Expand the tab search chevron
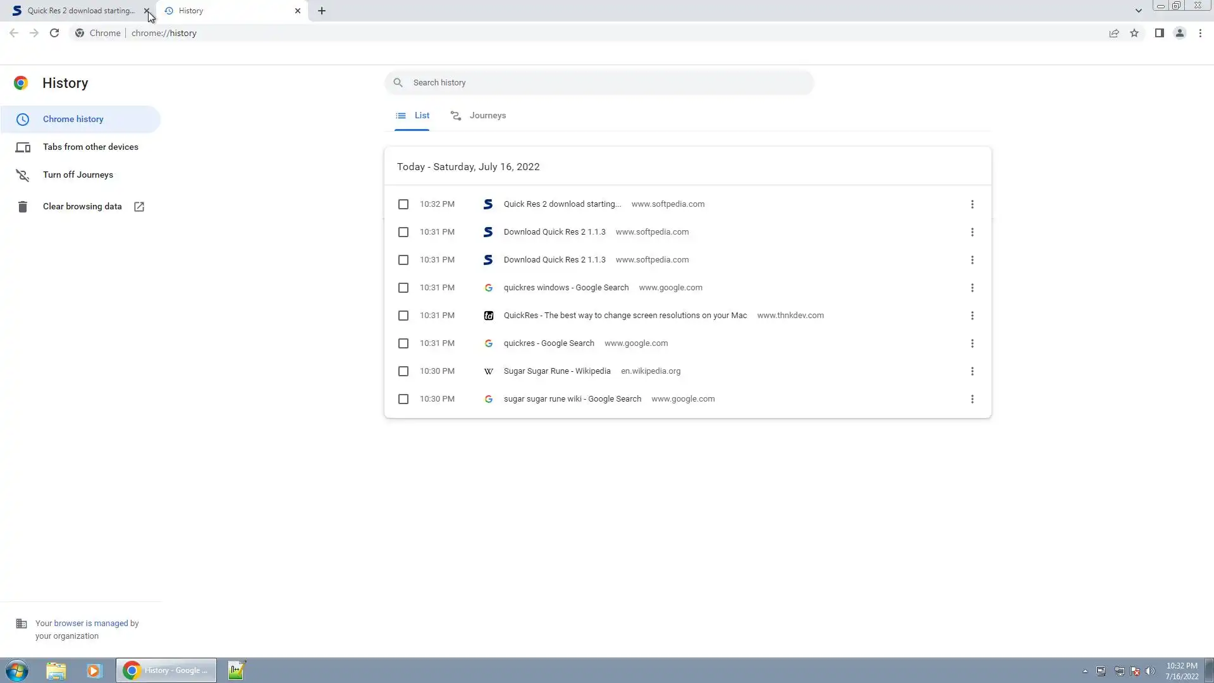The image size is (1214, 683). 1138,11
